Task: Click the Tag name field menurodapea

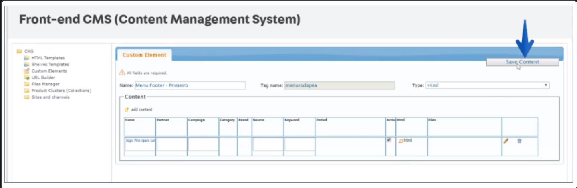Action: [339, 85]
